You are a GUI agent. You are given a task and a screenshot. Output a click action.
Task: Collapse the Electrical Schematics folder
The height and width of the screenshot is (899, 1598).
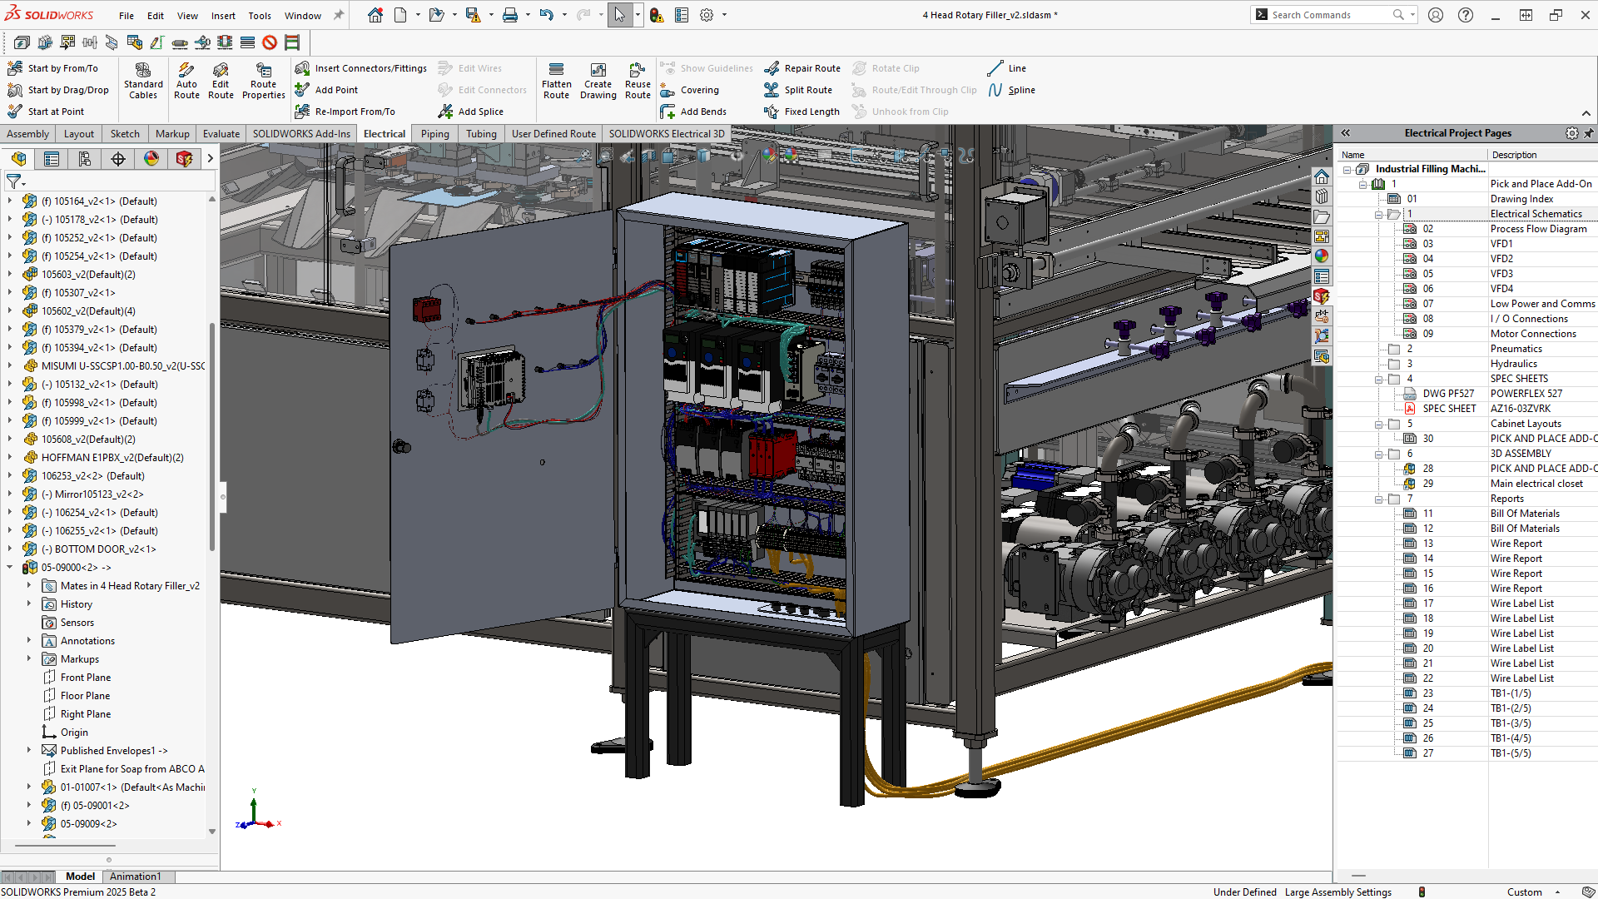pos(1378,214)
